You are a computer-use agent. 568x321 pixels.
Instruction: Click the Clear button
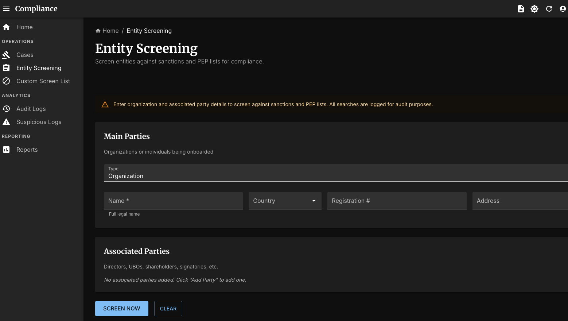168,309
